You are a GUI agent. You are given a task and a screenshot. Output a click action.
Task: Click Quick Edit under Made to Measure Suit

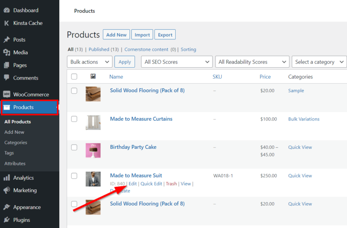(x=151, y=184)
